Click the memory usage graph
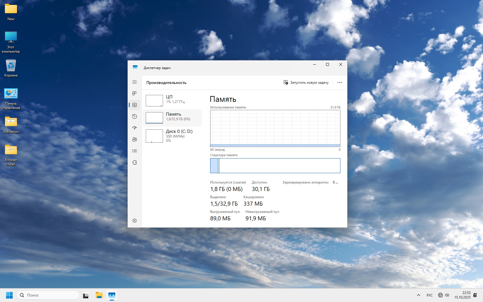483x302 pixels. coord(275,128)
